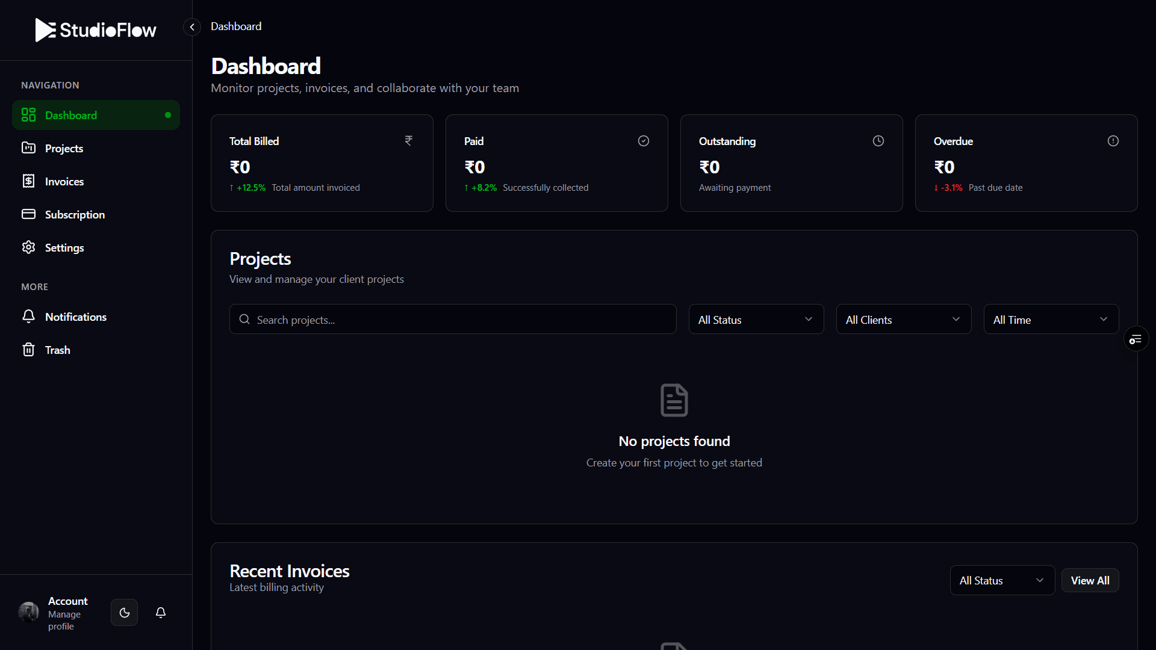Click the View All invoices button
1156x650 pixels.
tap(1090, 580)
